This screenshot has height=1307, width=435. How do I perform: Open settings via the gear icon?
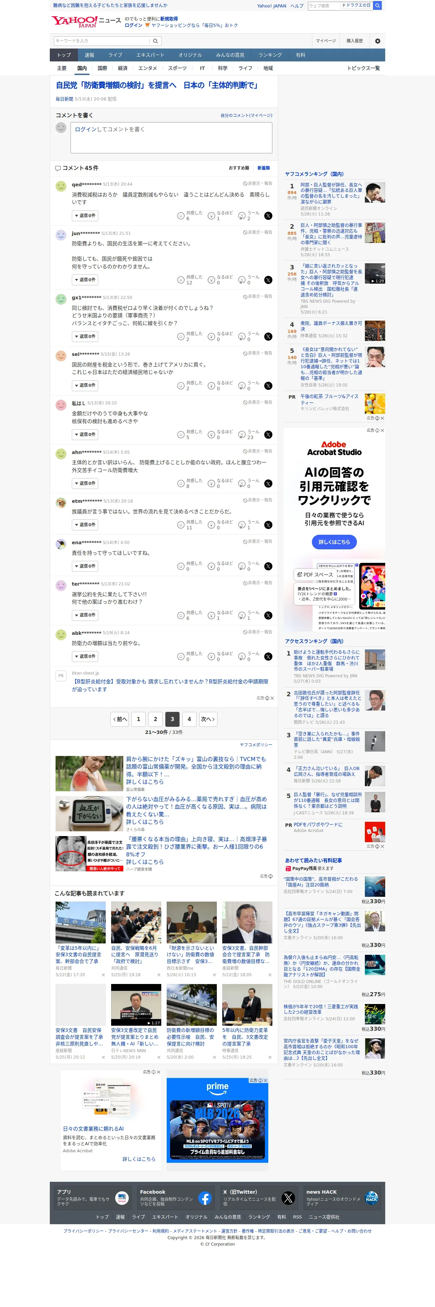pyautogui.click(x=377, y=41)
